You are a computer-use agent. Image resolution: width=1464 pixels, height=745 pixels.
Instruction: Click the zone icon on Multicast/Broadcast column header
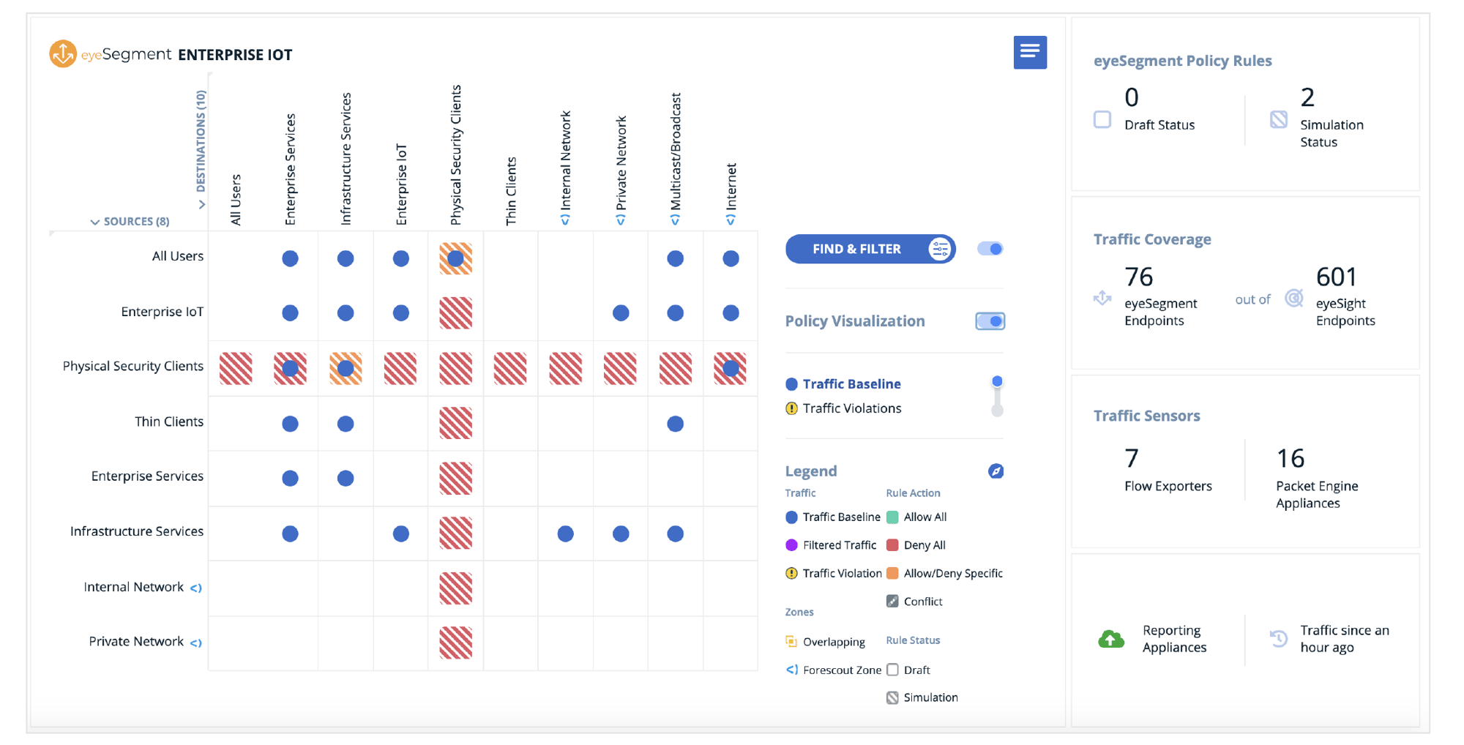(675, 220)
